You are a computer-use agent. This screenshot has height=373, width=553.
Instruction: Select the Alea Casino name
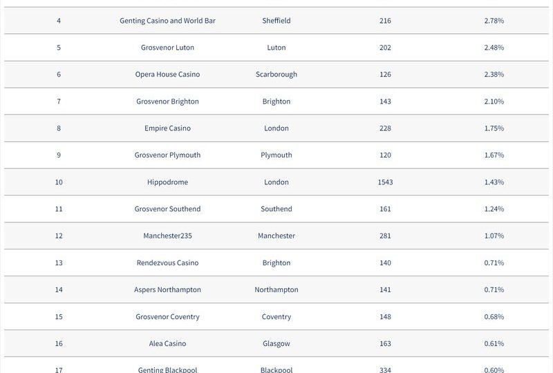click(x=167, y=343)
